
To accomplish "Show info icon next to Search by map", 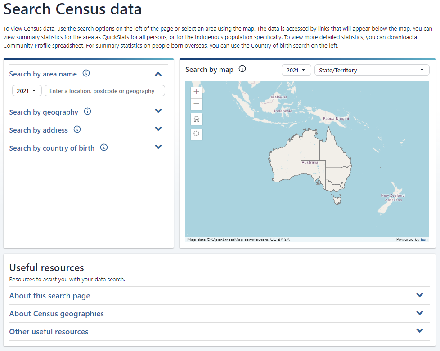I will pyautogui.click(x=242, y=69).
